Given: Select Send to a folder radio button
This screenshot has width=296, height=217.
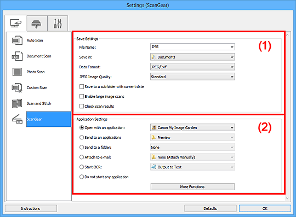Looking at the screenshot, I should 82,147.
